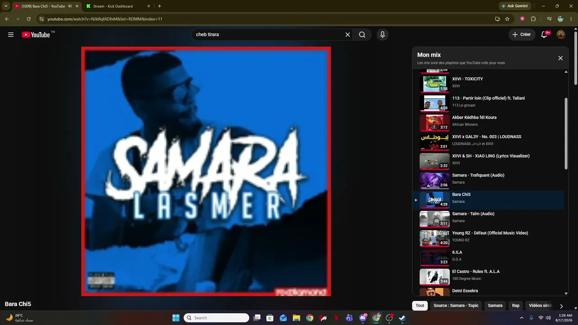Screen dimensions: 578x325
Task: Bookmark this page with the star
Action: [x=507, y=19]
